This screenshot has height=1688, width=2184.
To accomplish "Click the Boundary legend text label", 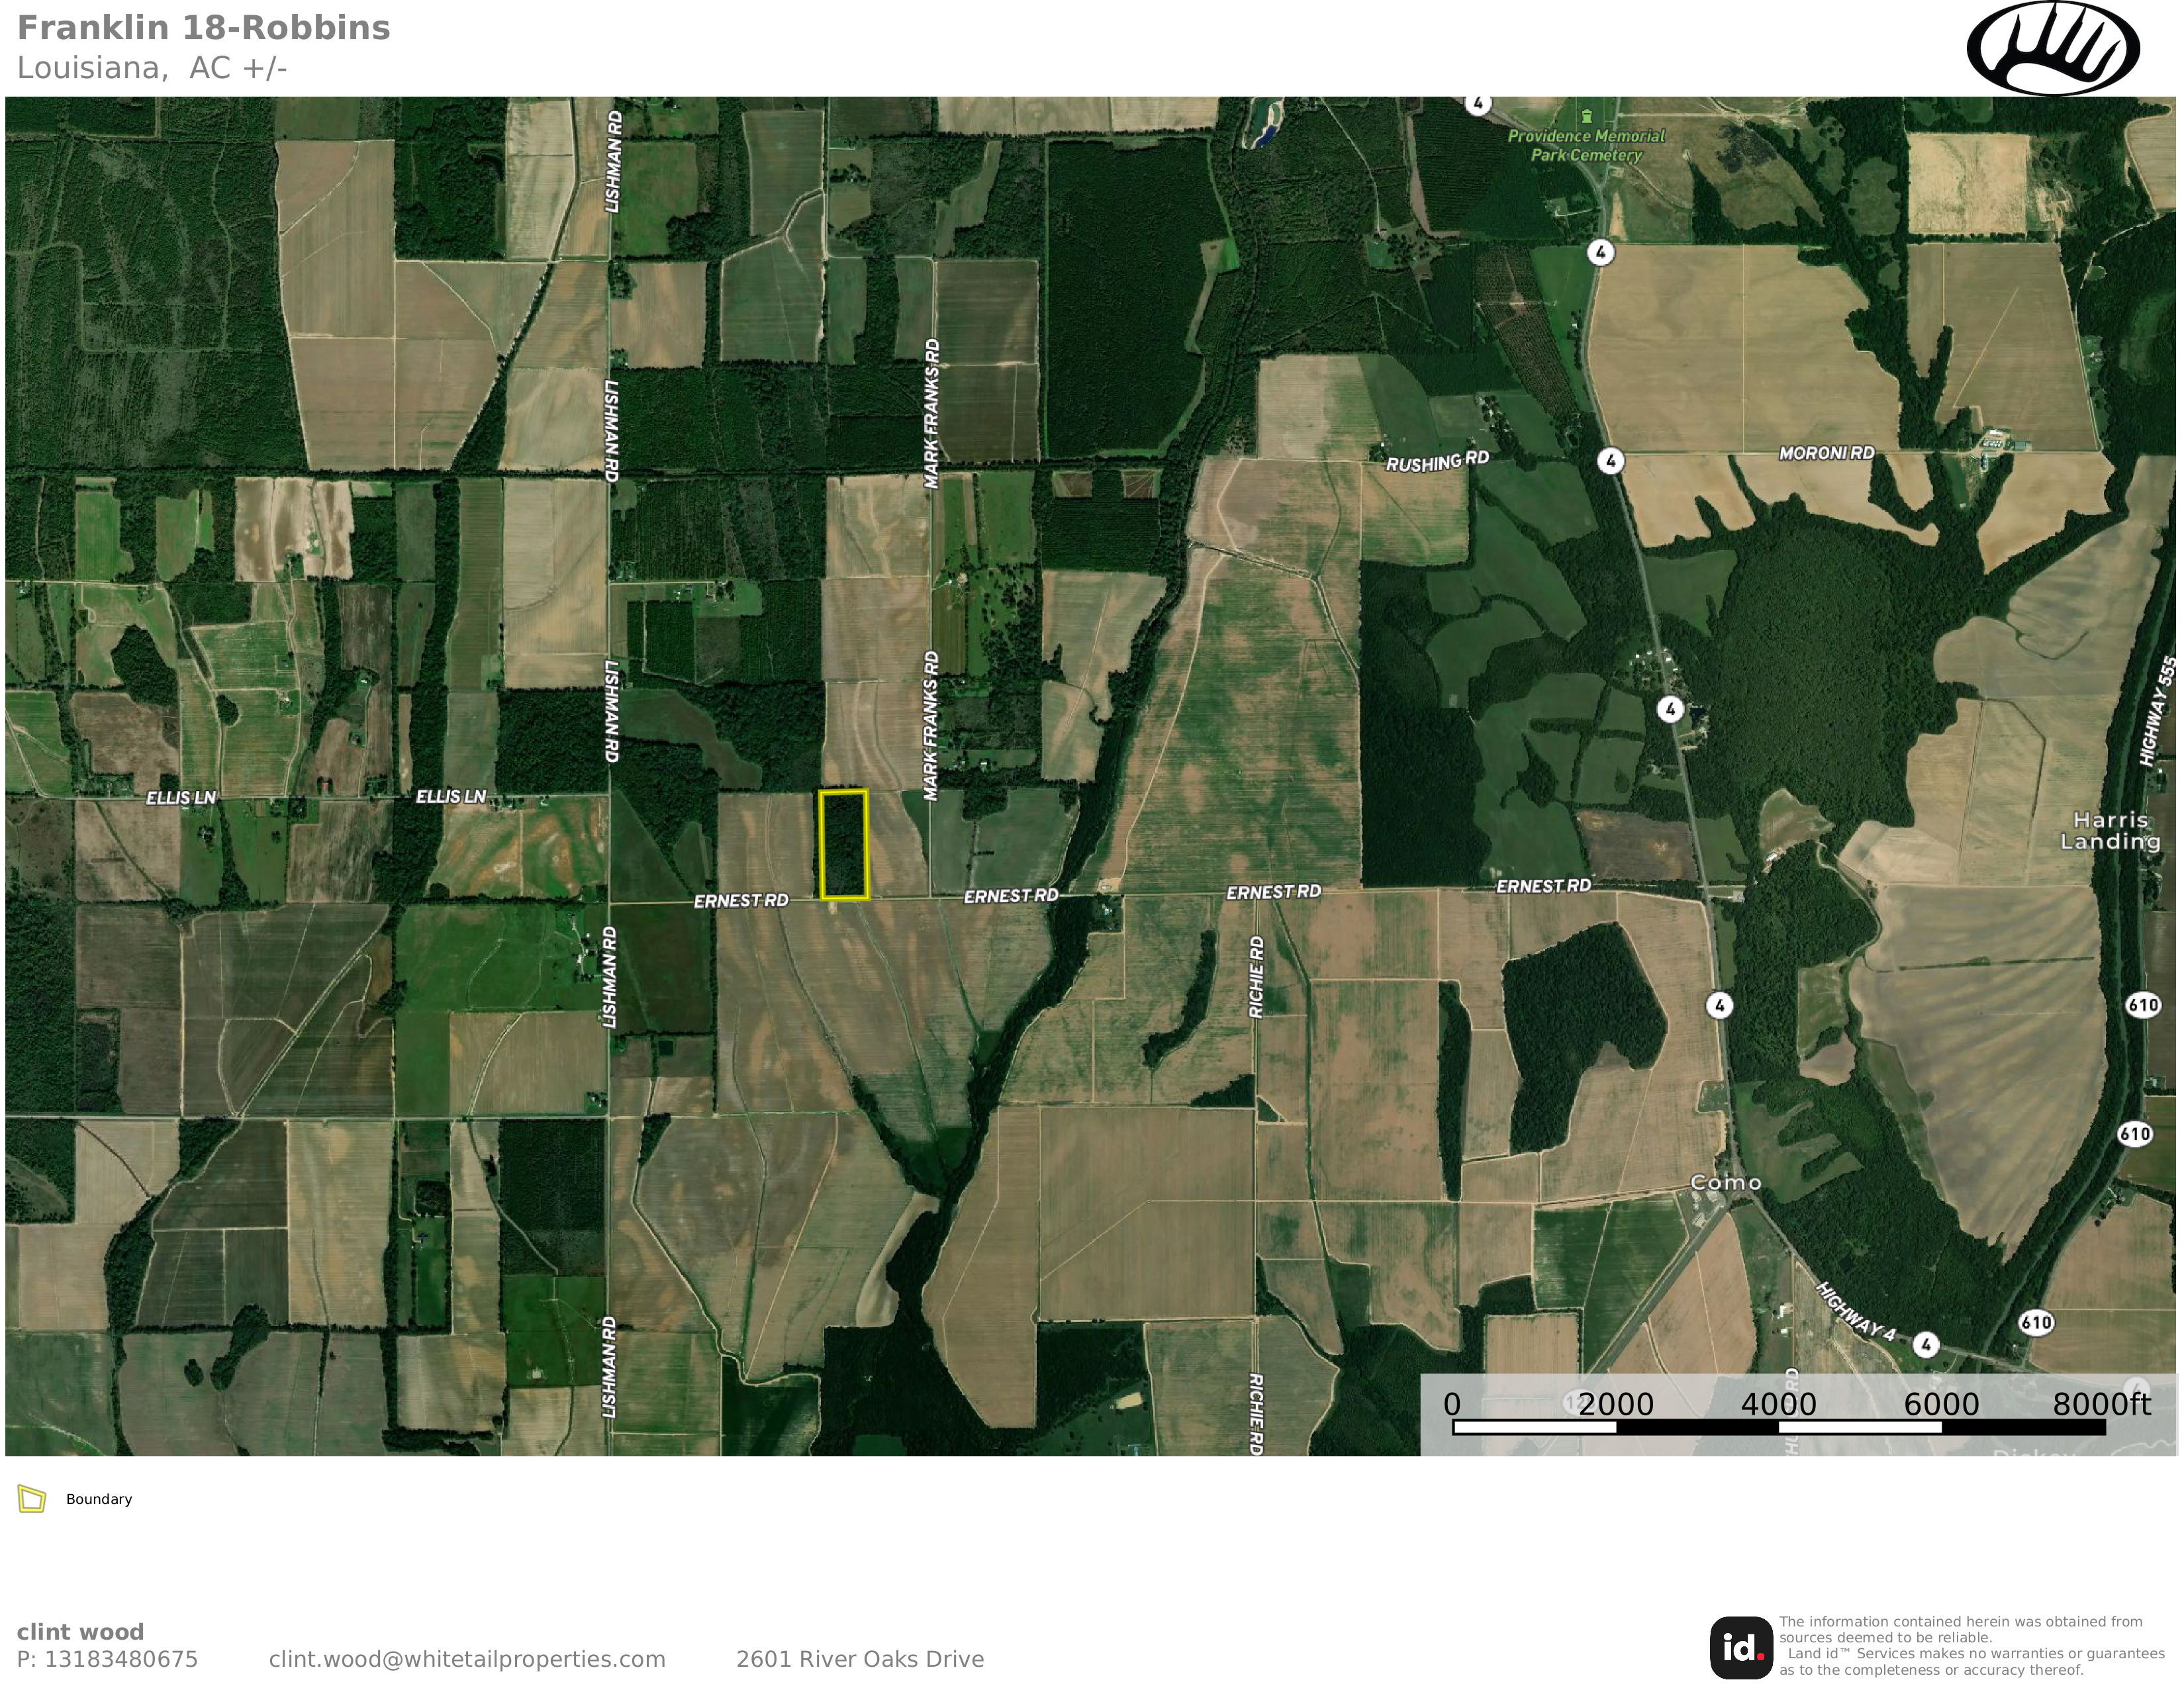I will tap(99, 1499).
